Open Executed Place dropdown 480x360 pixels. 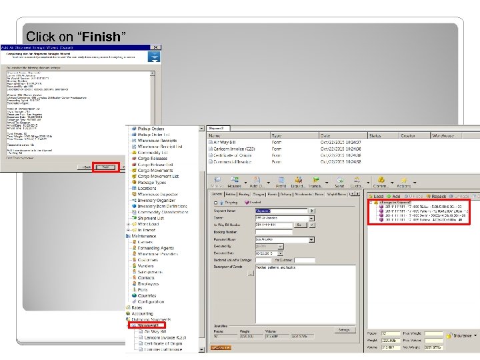pos(311,240)
